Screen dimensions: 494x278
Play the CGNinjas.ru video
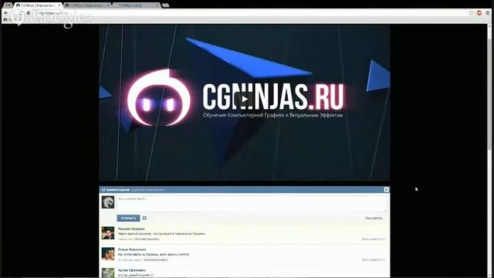pos(245,100)
